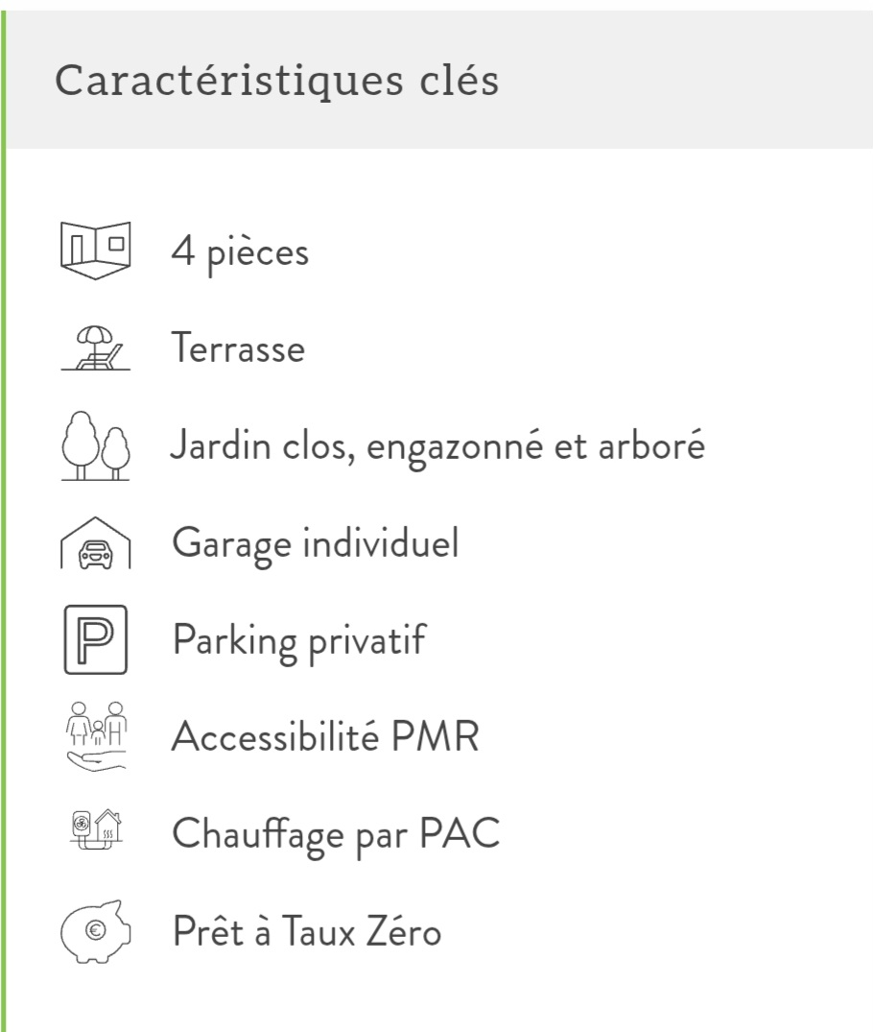Click the "Chauffage par PAC" label

pos(336,834)
